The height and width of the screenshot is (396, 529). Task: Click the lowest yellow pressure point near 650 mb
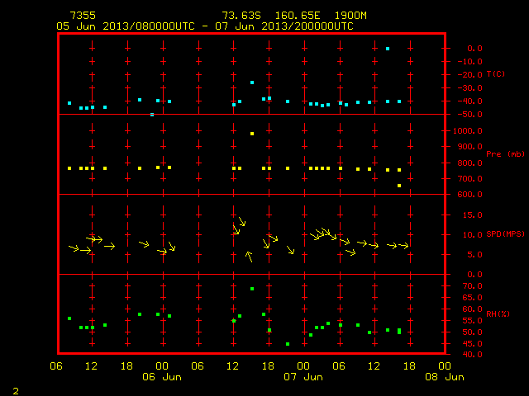click(399, 186)
